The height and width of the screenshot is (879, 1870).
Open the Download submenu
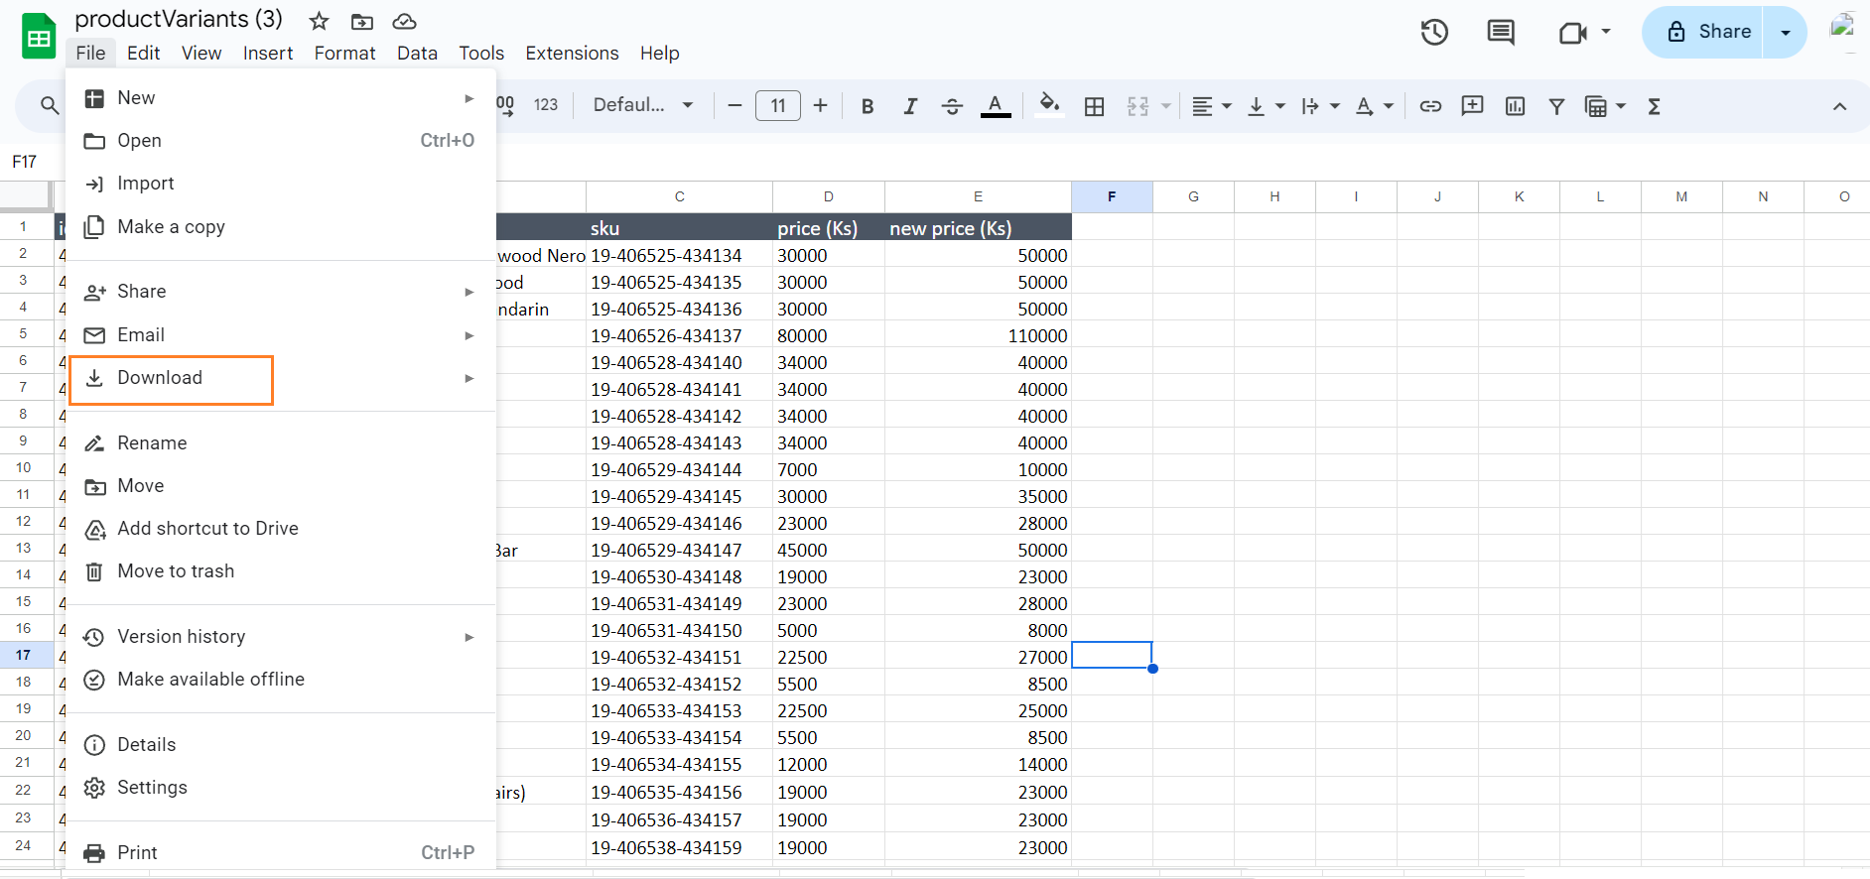(x=281, y=378)
